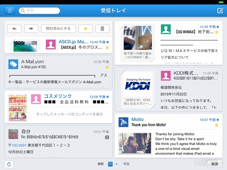This screenshot has width=227, height=170.
Task: Open the ASCII.jp magazine thumbnail
Action: (25, 46)
